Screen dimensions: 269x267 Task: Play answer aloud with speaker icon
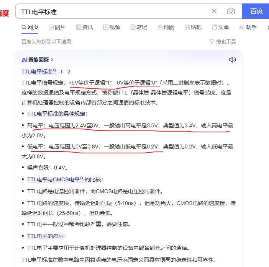coord(233,60)
